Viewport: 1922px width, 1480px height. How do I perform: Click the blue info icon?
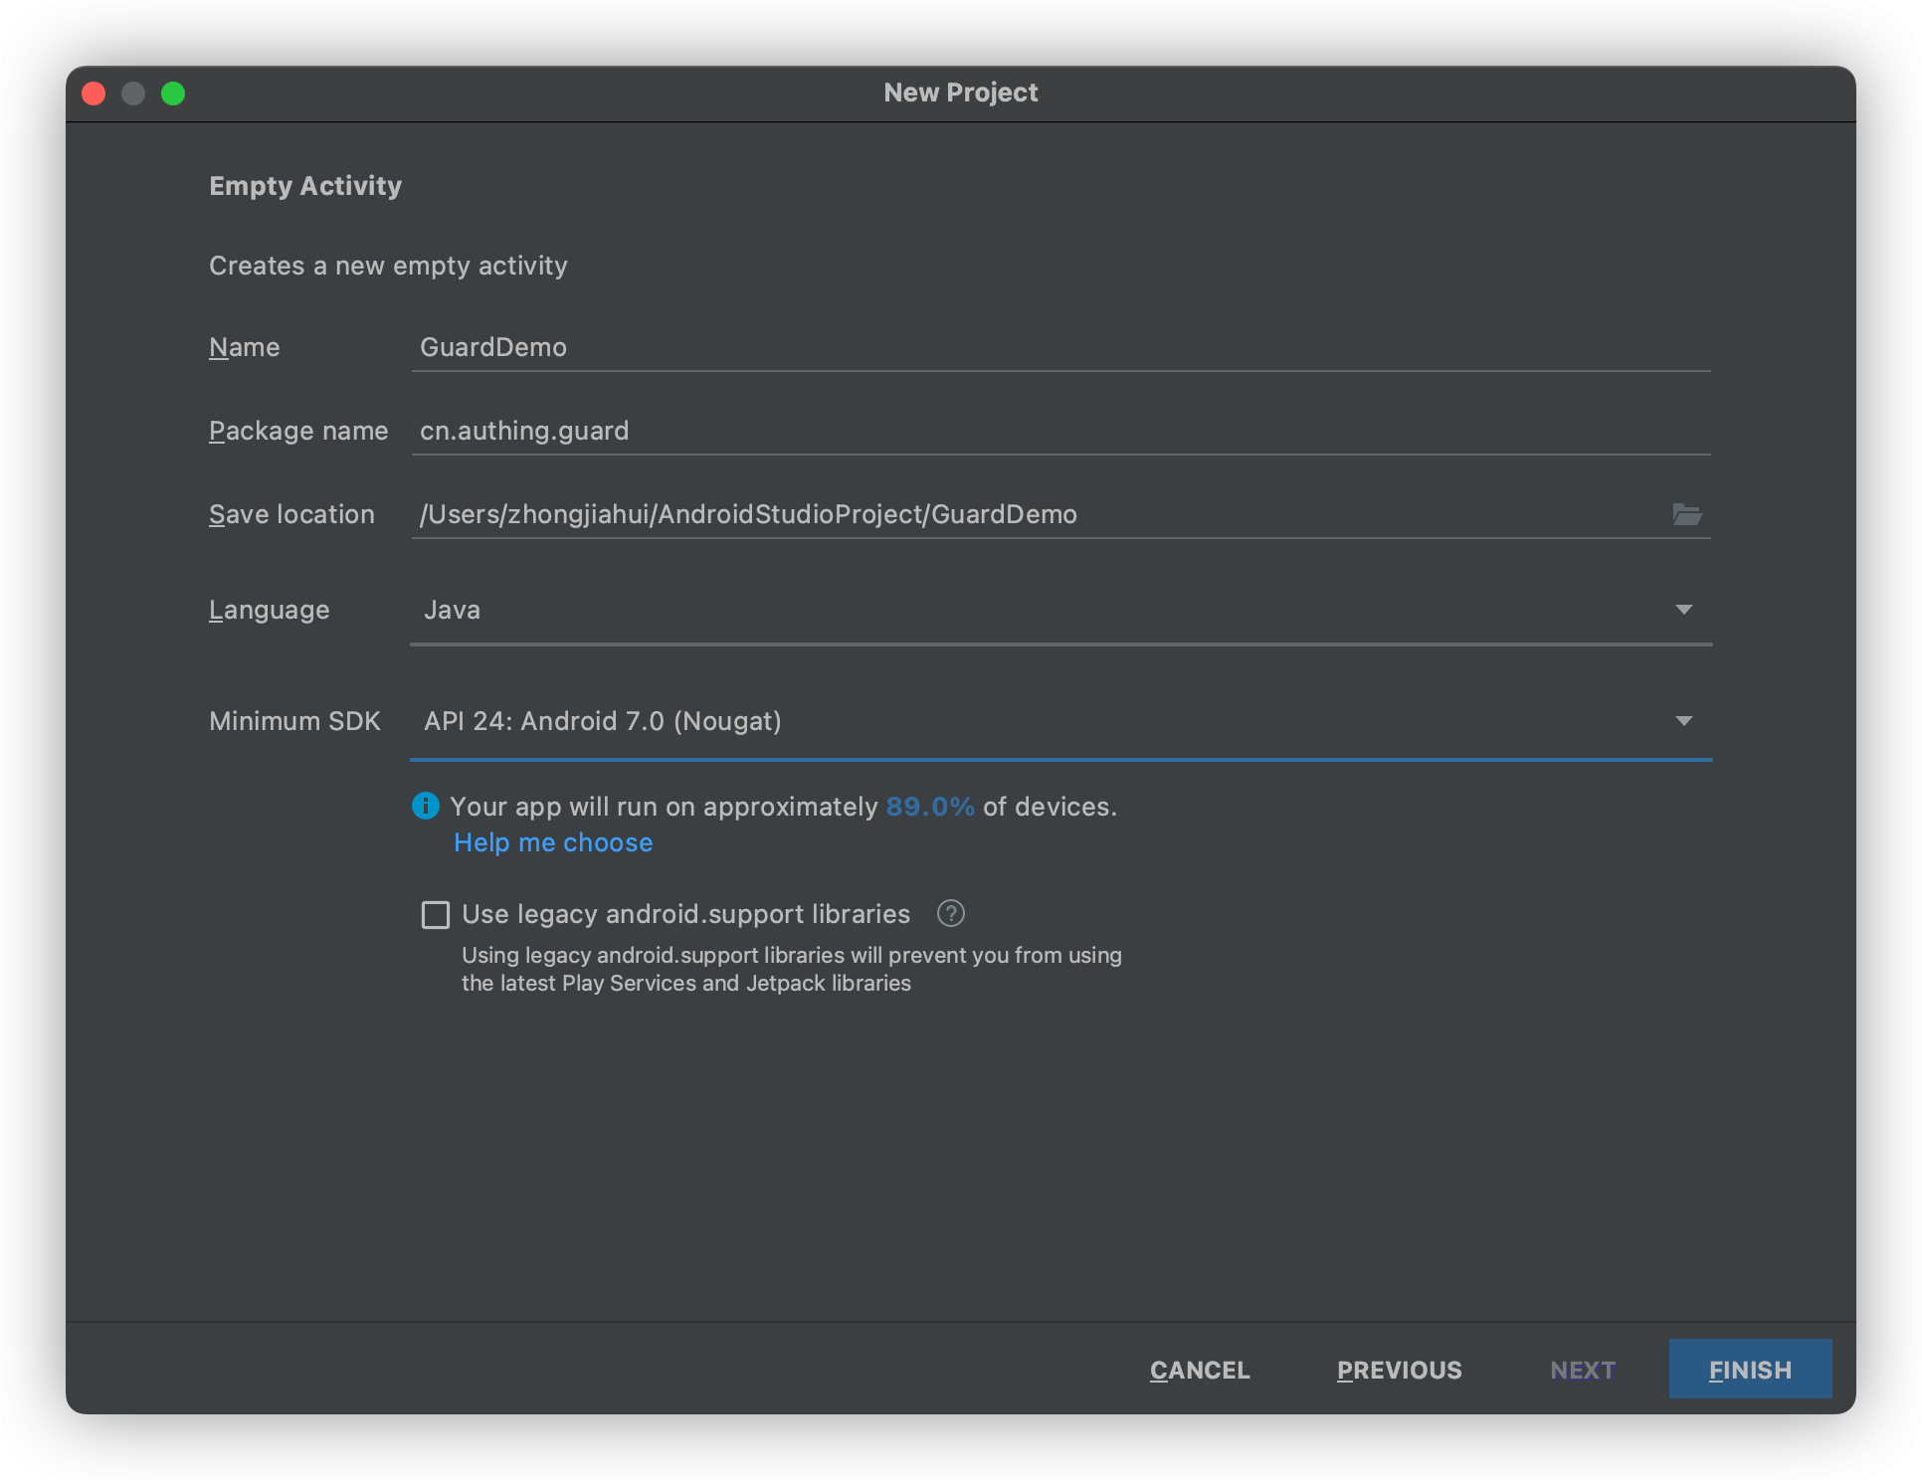point(426,806)
